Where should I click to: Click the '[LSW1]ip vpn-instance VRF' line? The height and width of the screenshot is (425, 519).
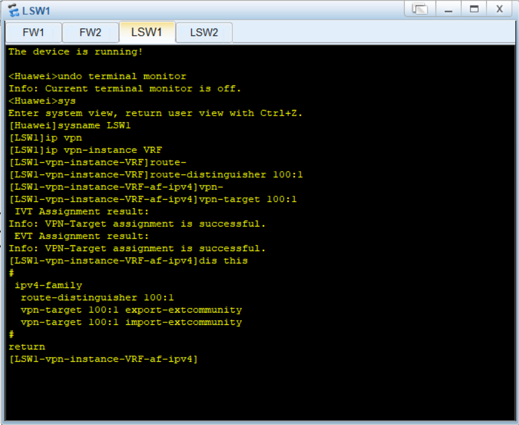click(x=85, y=150)
